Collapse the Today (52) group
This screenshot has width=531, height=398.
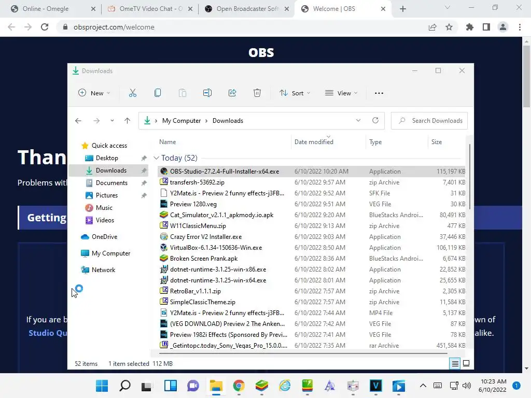pos(156,158)
